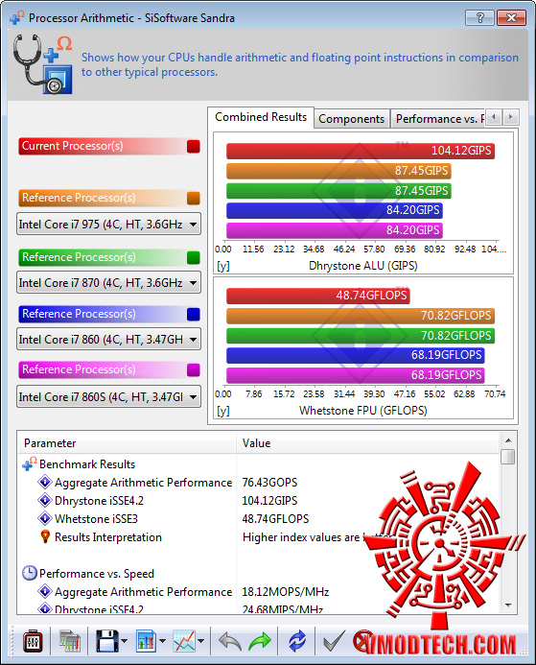The height and width of the screenshot is (665, 536).
Task: Click the blue refresh results icon
Action: click(x=297, y=641)
